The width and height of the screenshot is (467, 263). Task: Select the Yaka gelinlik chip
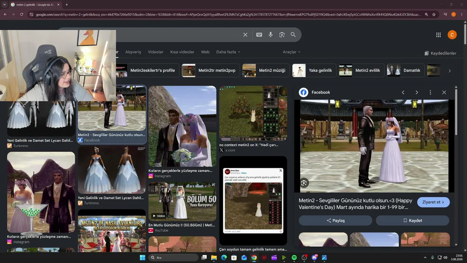[x=314, y=70]
